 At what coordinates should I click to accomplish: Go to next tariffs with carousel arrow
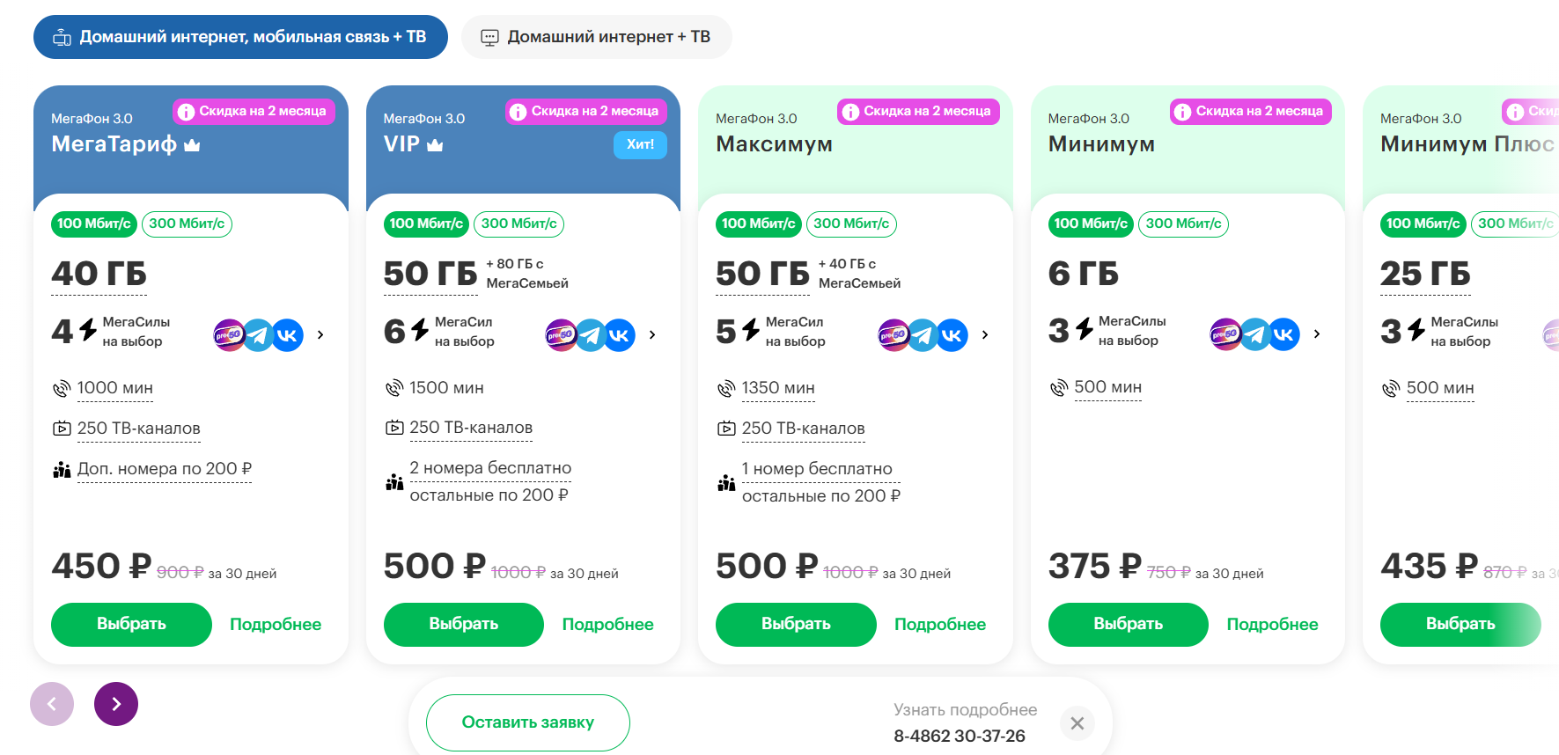click(x=116, y=704)
